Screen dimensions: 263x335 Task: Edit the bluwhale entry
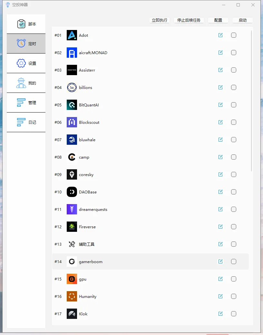point(220,140)
